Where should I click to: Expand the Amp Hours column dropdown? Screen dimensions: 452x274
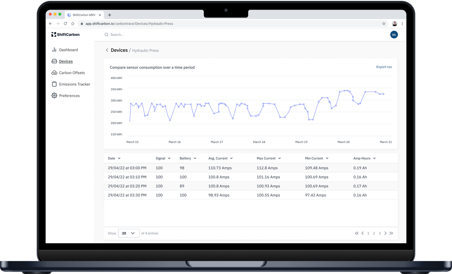coord(375,158)
